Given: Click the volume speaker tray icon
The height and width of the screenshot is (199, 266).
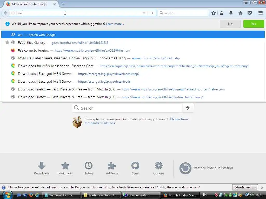Looking at the screenshot, I should (252, 195).
